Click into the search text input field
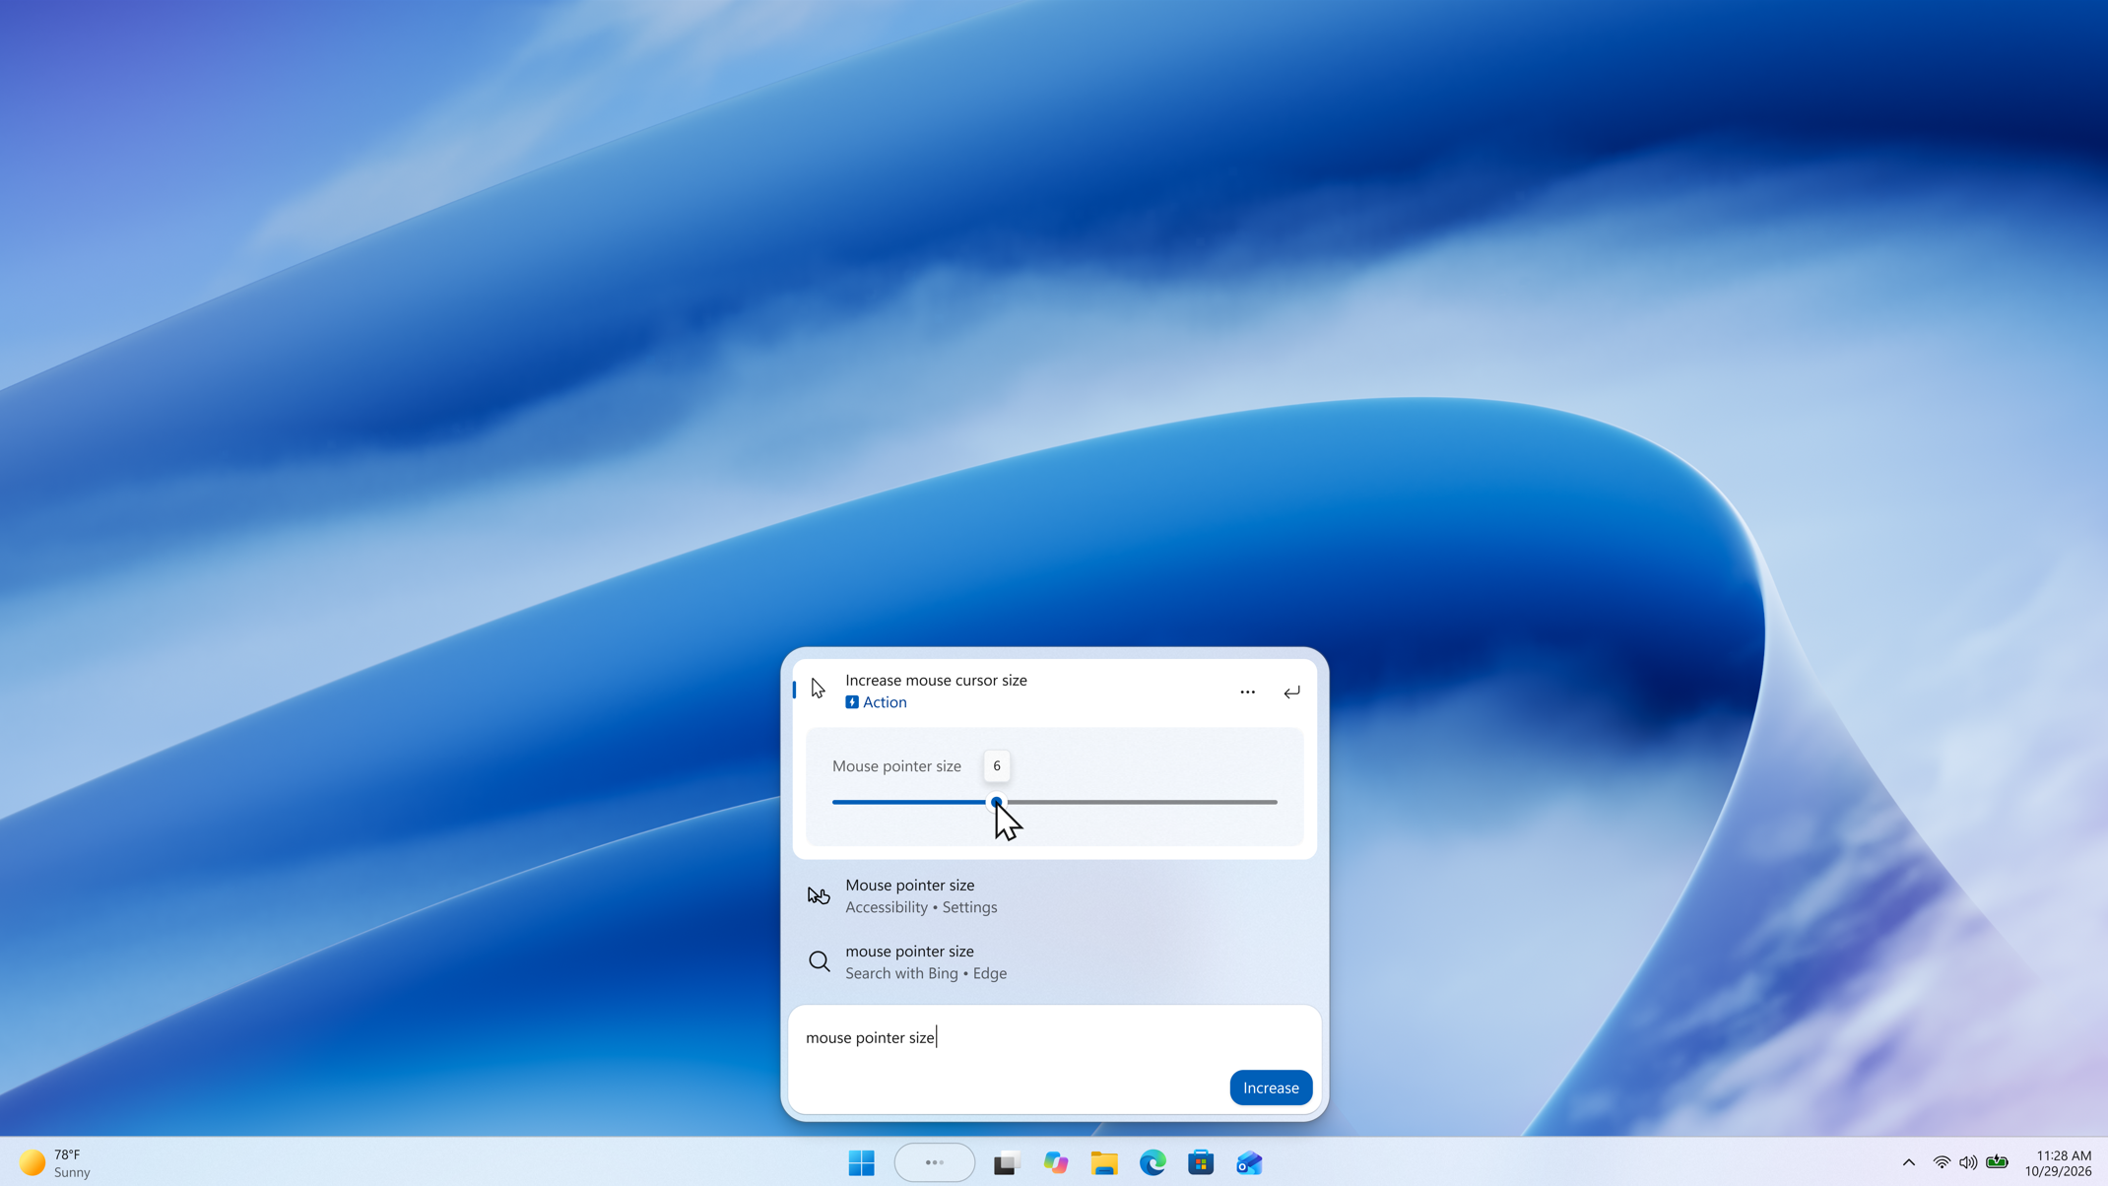Image resolution: width=2108 pixels, height=1186 pixels. tap(1054, 1037)
